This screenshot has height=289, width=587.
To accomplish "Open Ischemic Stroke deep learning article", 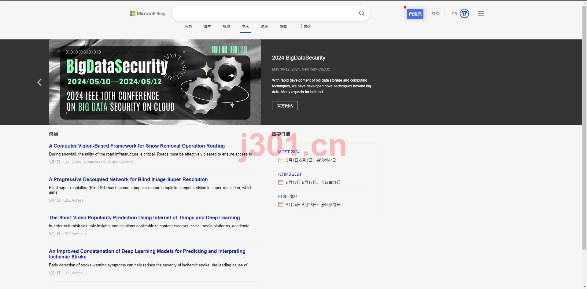I will click(x=147, y=254).
